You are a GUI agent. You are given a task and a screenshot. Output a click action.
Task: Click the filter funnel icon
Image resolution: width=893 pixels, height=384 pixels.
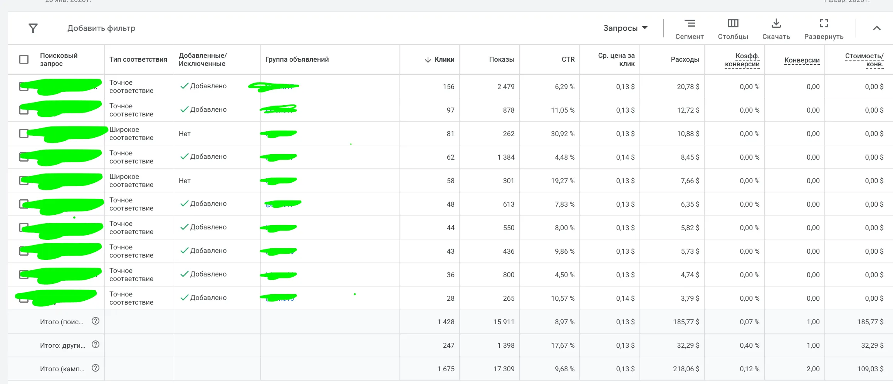pos(33,28)
